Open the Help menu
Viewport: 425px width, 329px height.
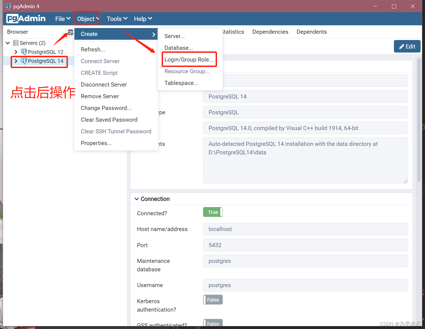(x=143, y=19)
